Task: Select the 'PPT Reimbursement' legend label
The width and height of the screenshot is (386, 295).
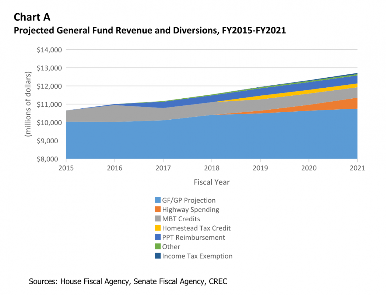Action: click(x=194, y=238)
